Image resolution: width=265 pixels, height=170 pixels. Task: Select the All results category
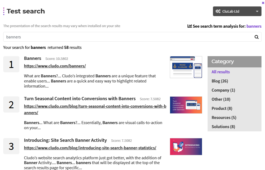(221, 72)
